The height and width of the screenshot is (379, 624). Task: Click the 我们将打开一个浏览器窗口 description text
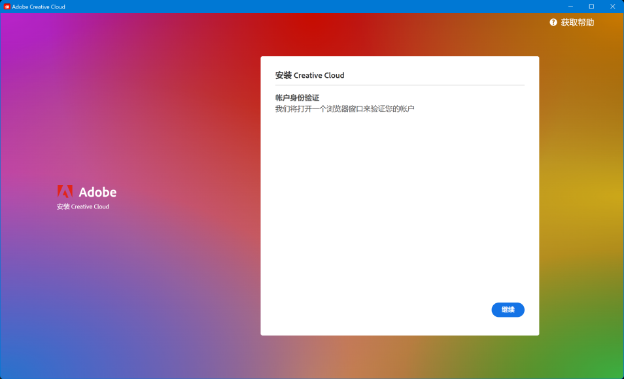[345, 108]
